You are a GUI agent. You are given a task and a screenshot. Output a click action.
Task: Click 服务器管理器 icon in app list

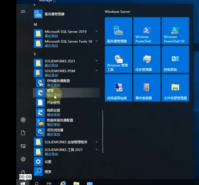(x=38, y=14)
